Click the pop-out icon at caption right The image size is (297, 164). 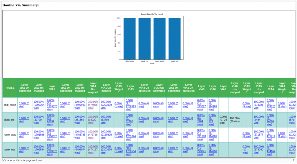pos(294,160)
